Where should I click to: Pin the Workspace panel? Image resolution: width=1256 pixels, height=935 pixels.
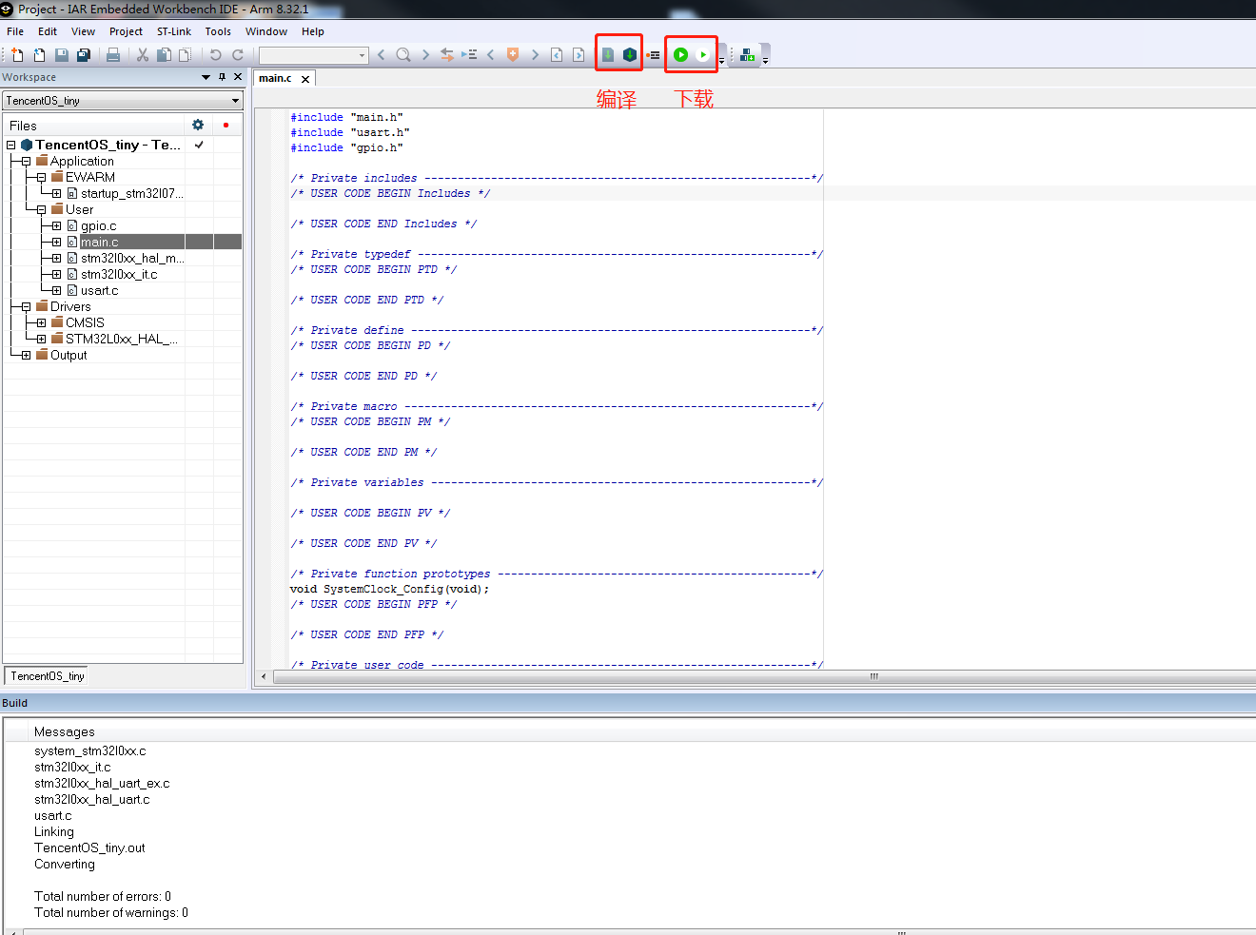point(223,77)
